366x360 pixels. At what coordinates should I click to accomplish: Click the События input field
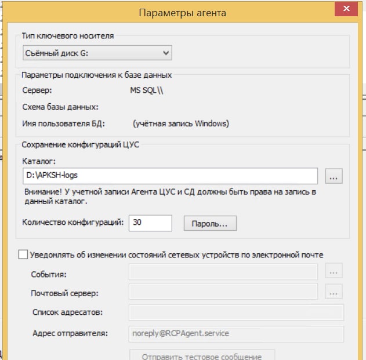[x=223, y=272]
